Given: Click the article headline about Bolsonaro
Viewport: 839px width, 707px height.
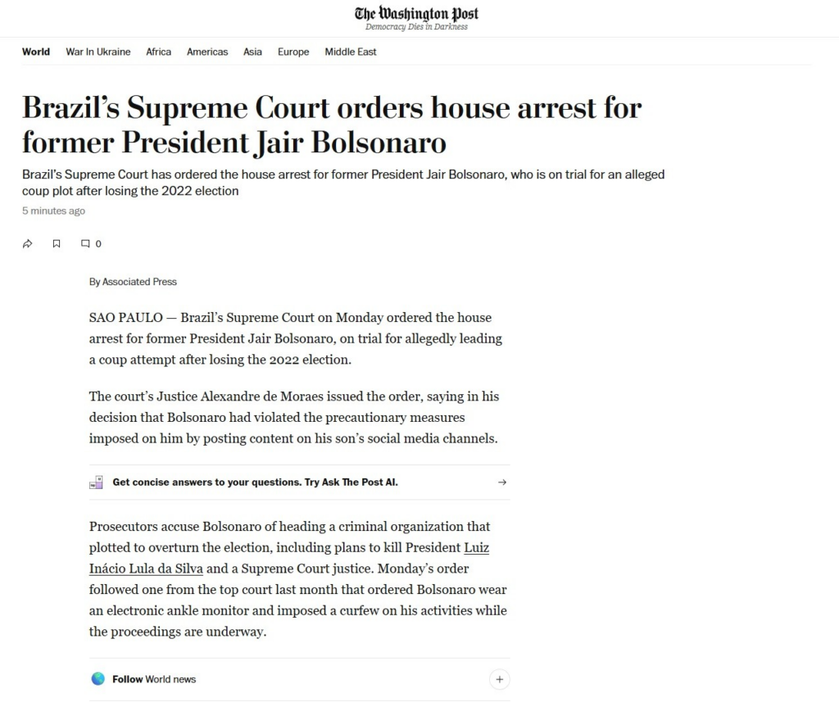Looking at the screenshot, I should coord(331,125).
